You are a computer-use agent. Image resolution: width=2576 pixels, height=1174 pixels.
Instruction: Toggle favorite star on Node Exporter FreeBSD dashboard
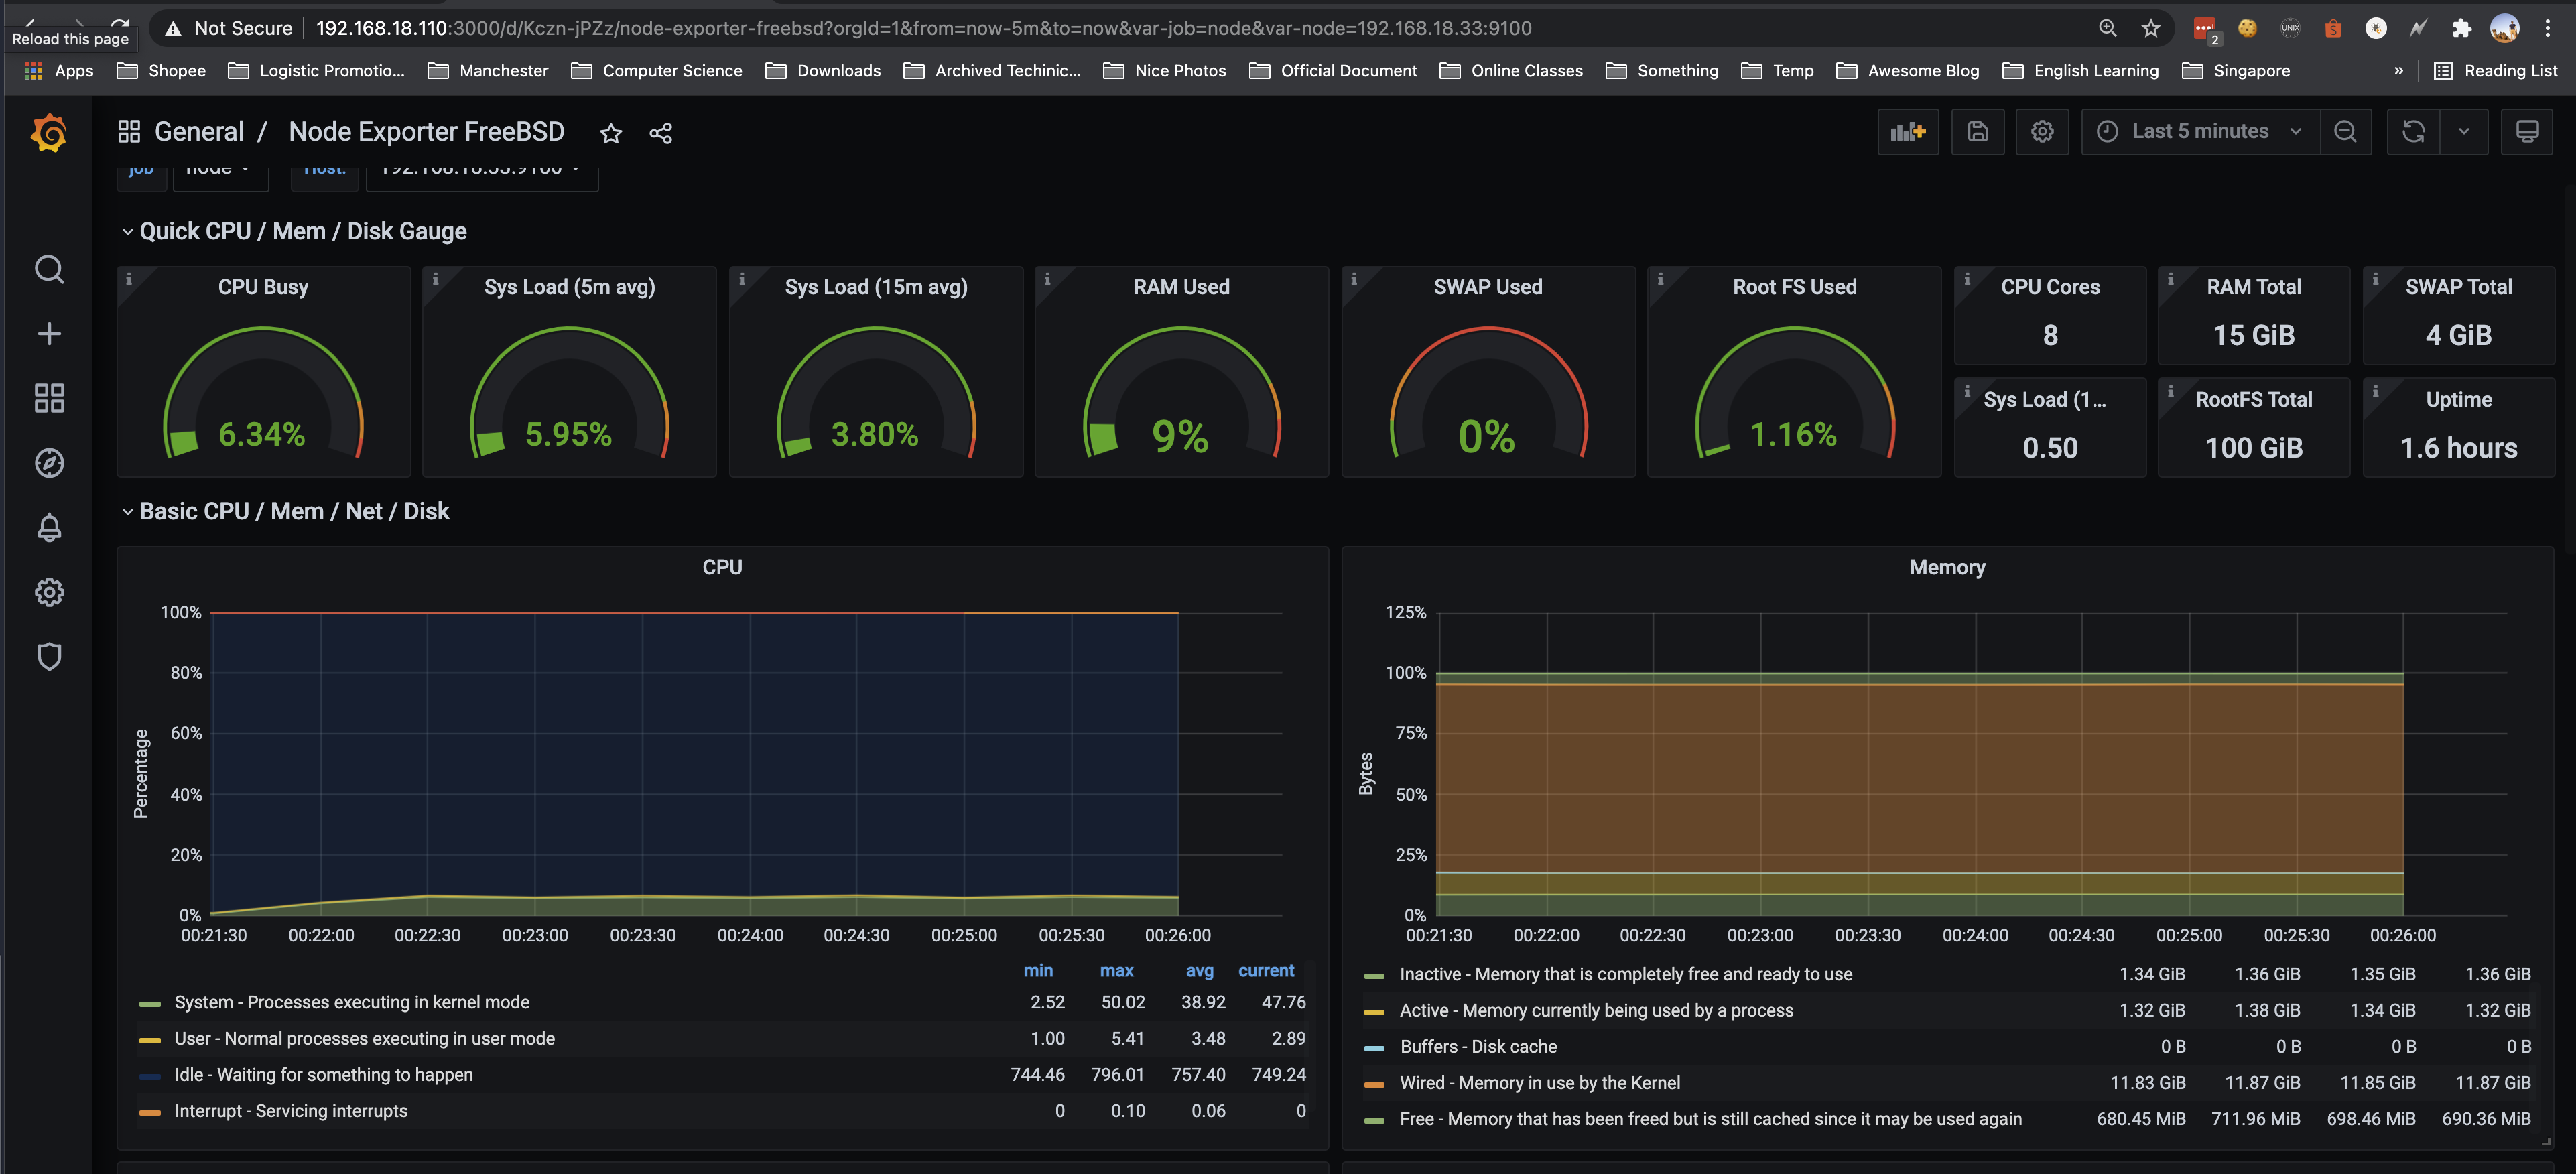tap(610, 132)
